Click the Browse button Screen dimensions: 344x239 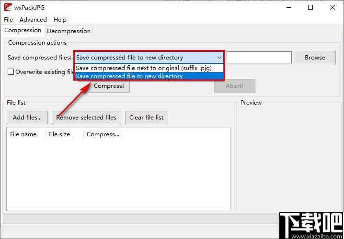[x=315, y=58]
